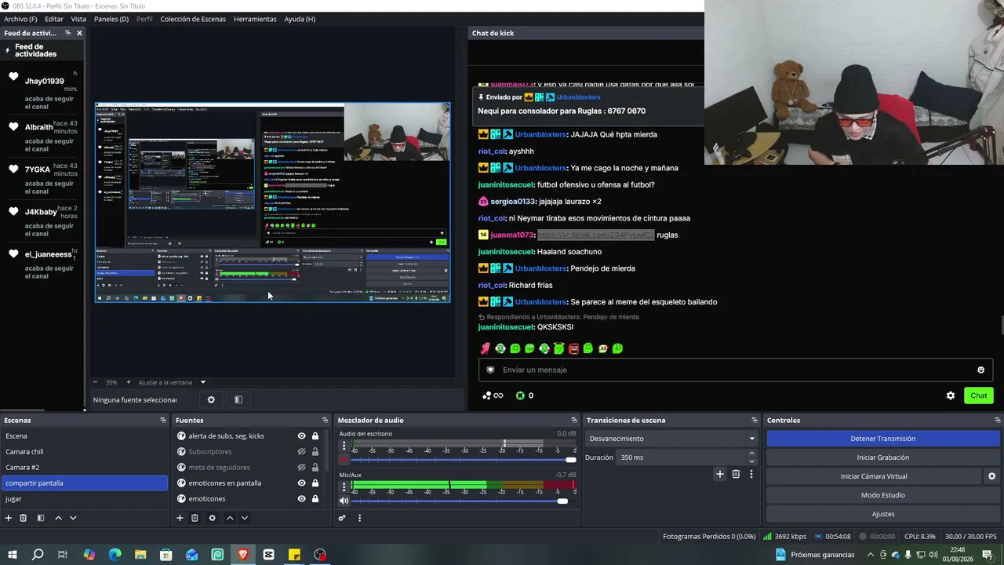Viewport: 1004px width, 565px height.
Task: Unlock the 'alerta de subs, seg, kicks' source
Action: pos(315,436)
